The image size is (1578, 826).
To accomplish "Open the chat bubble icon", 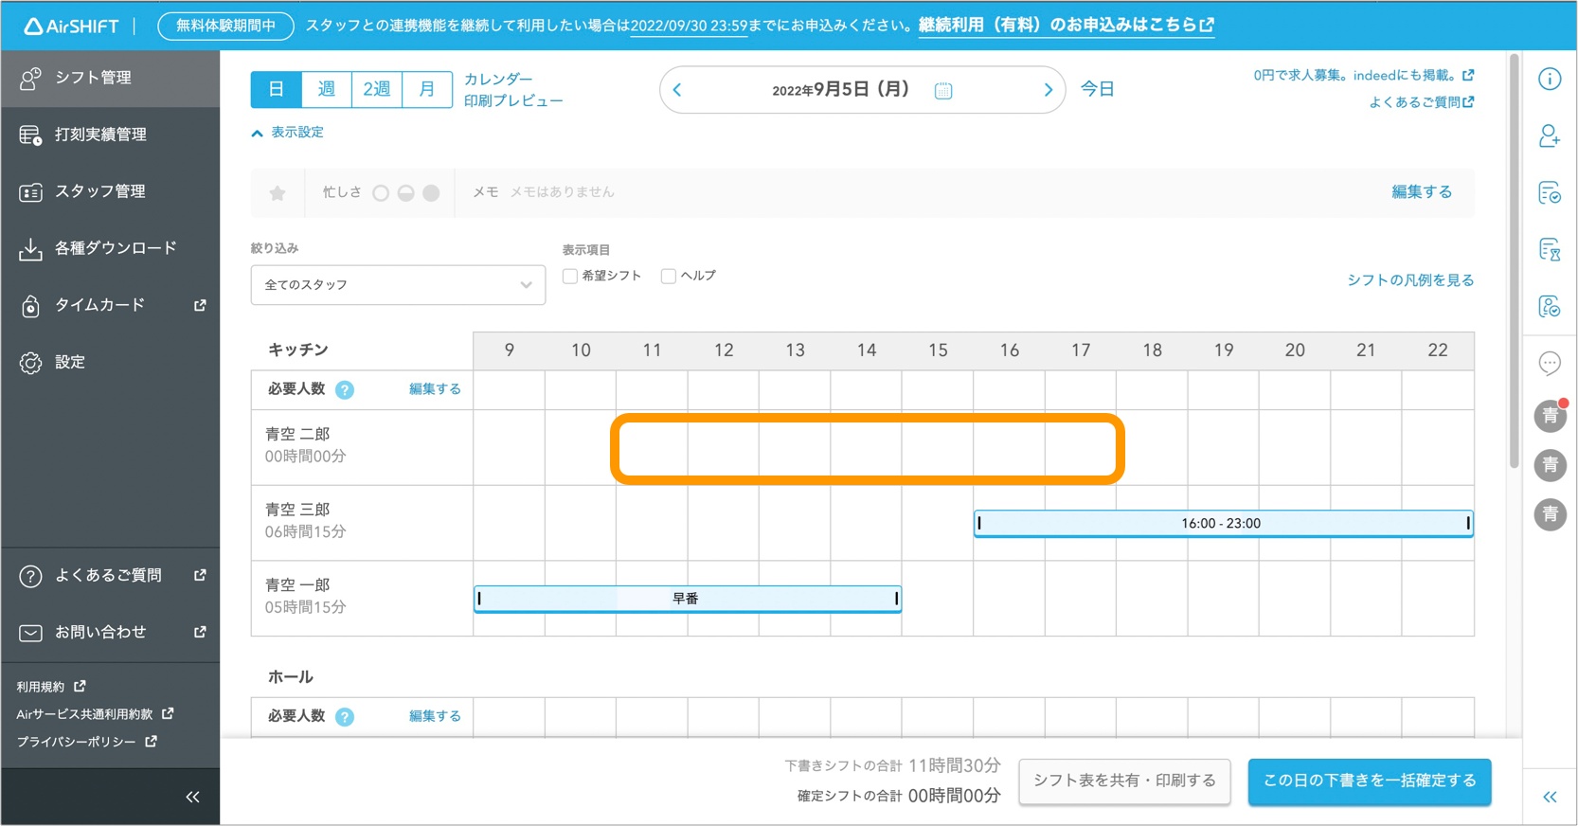I will (x=1550, y=363).
